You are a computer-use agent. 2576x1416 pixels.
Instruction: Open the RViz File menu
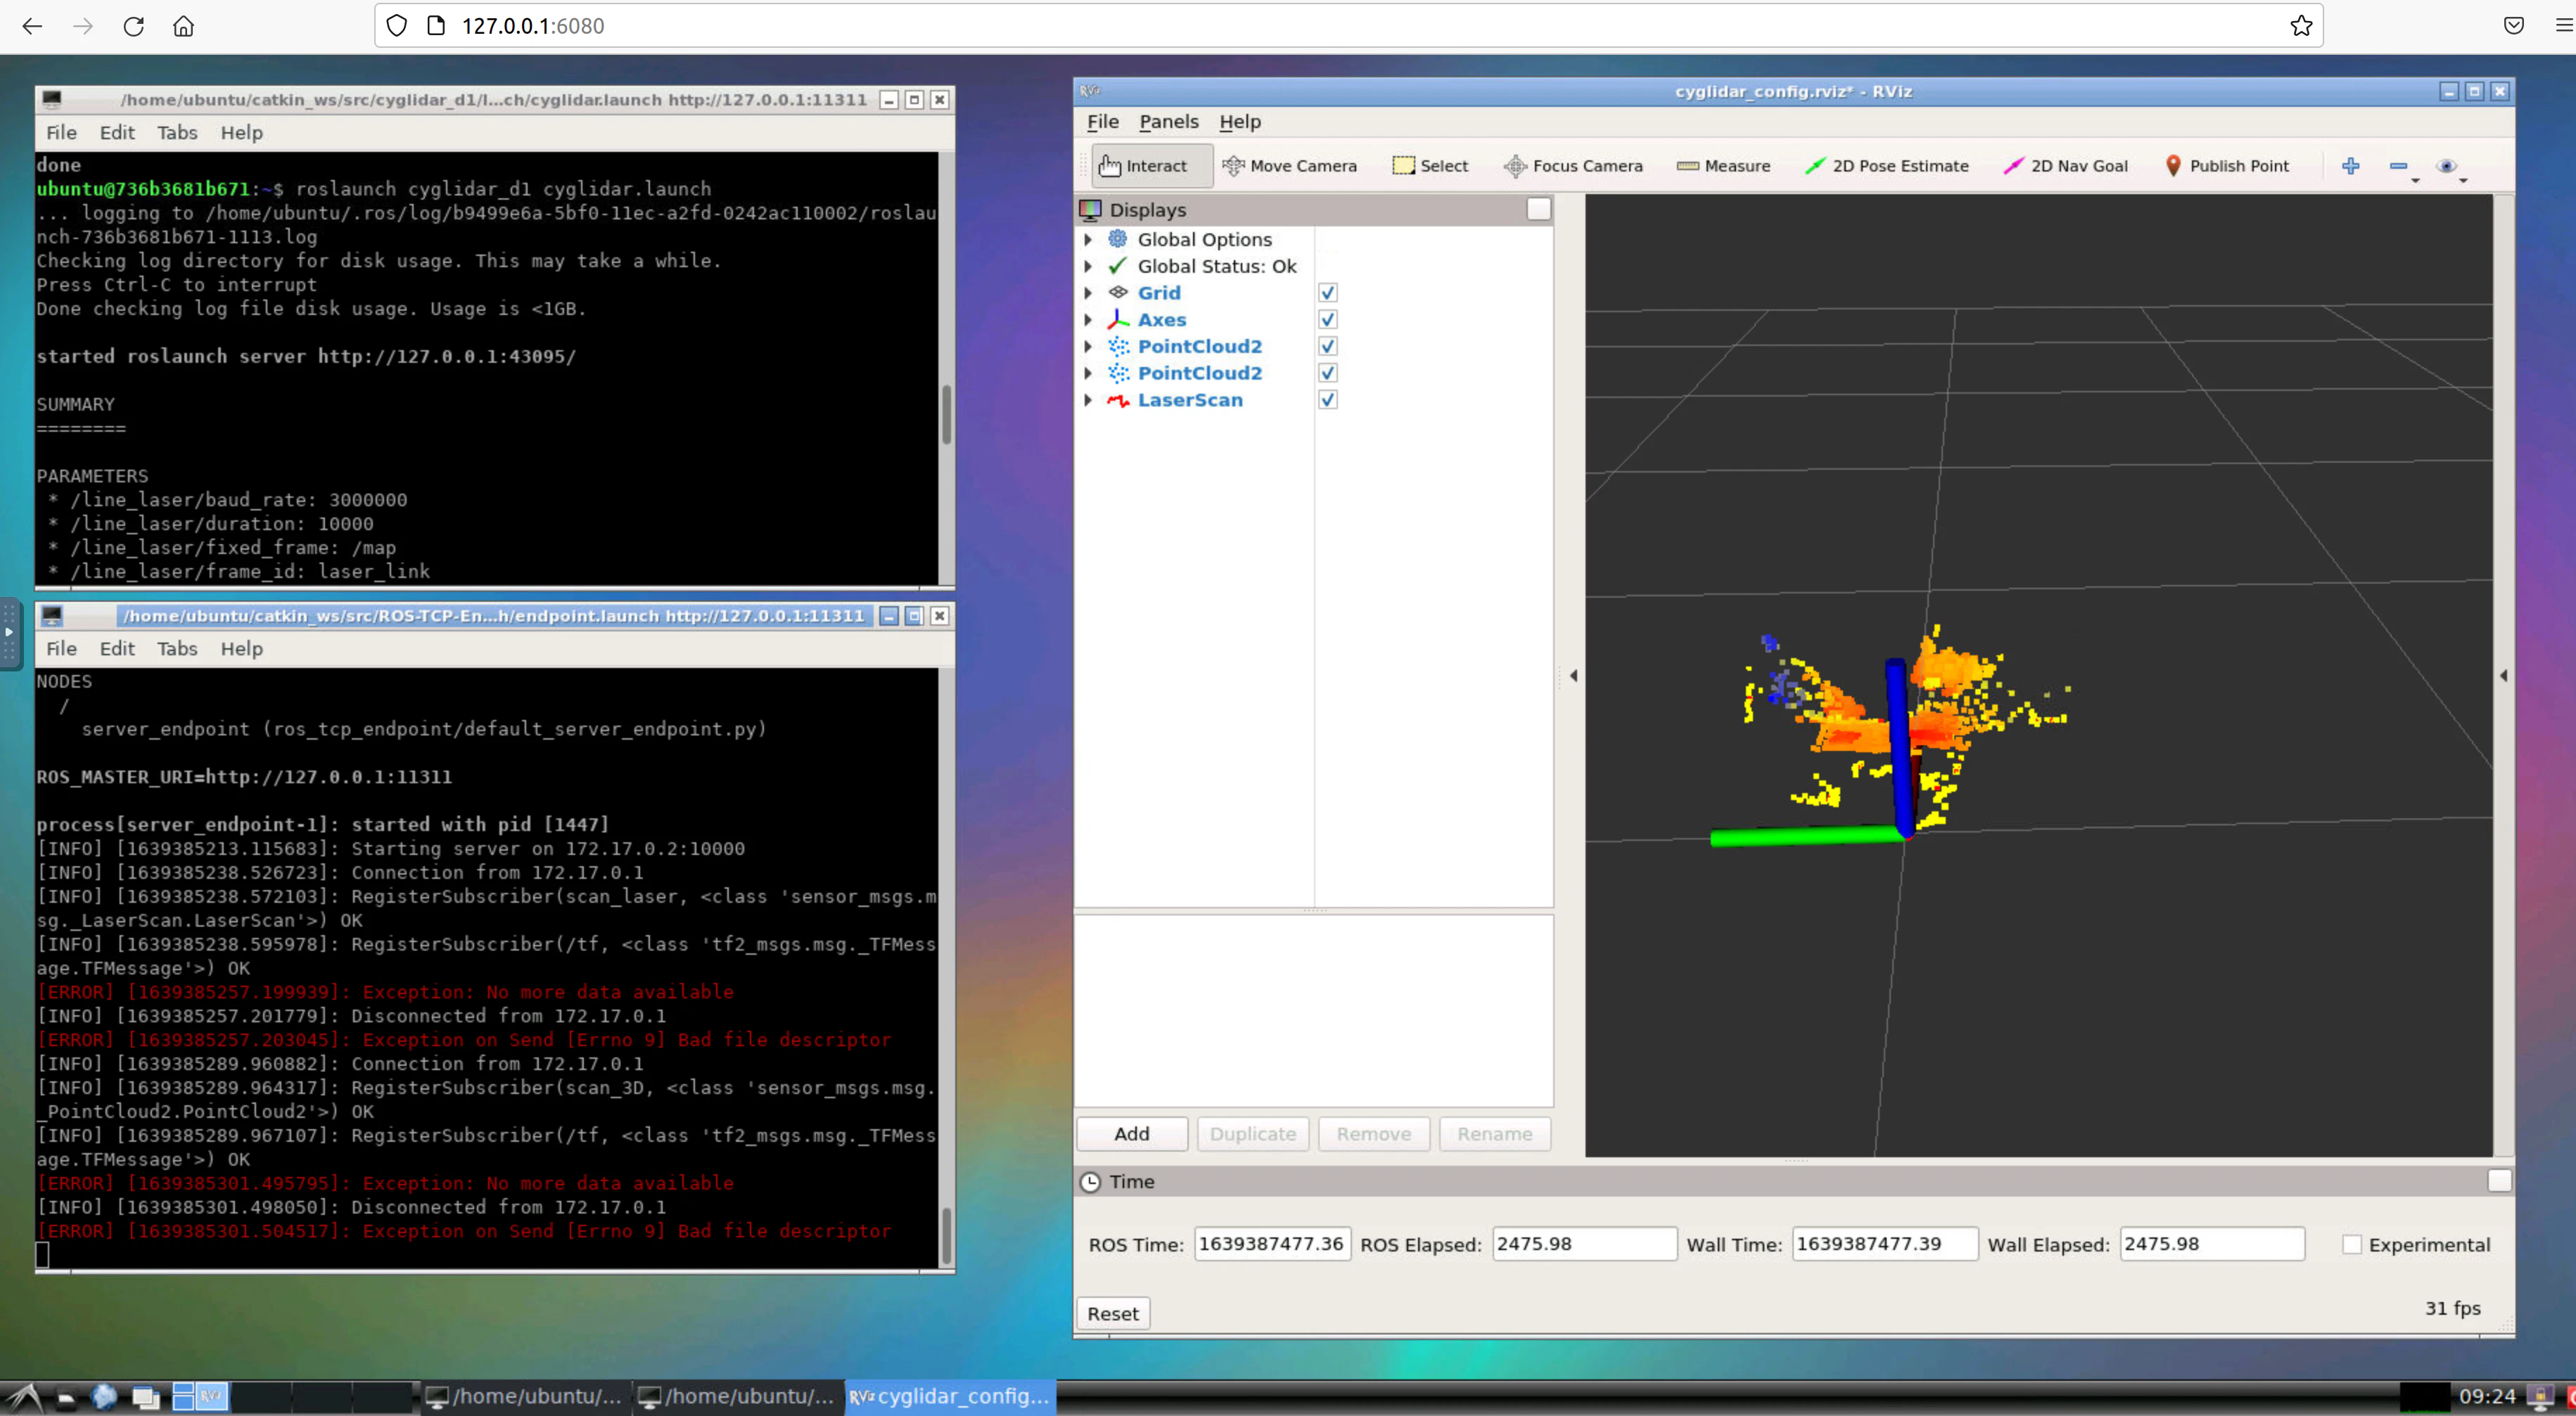(1102, 122)
